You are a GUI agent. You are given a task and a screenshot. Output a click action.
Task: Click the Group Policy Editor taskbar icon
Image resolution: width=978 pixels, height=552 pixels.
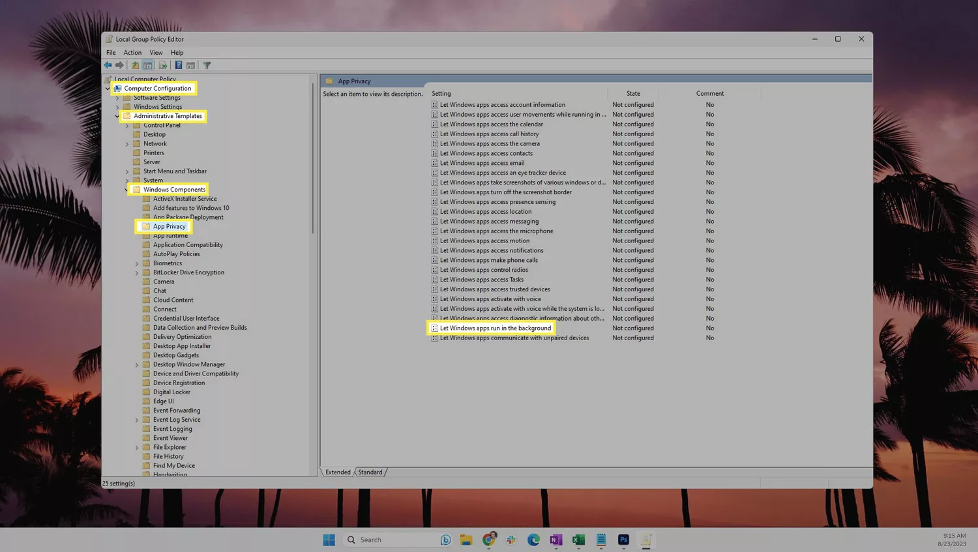tap(646, 540)
